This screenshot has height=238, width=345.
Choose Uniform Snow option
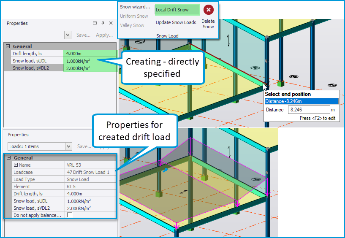(134, 16)
